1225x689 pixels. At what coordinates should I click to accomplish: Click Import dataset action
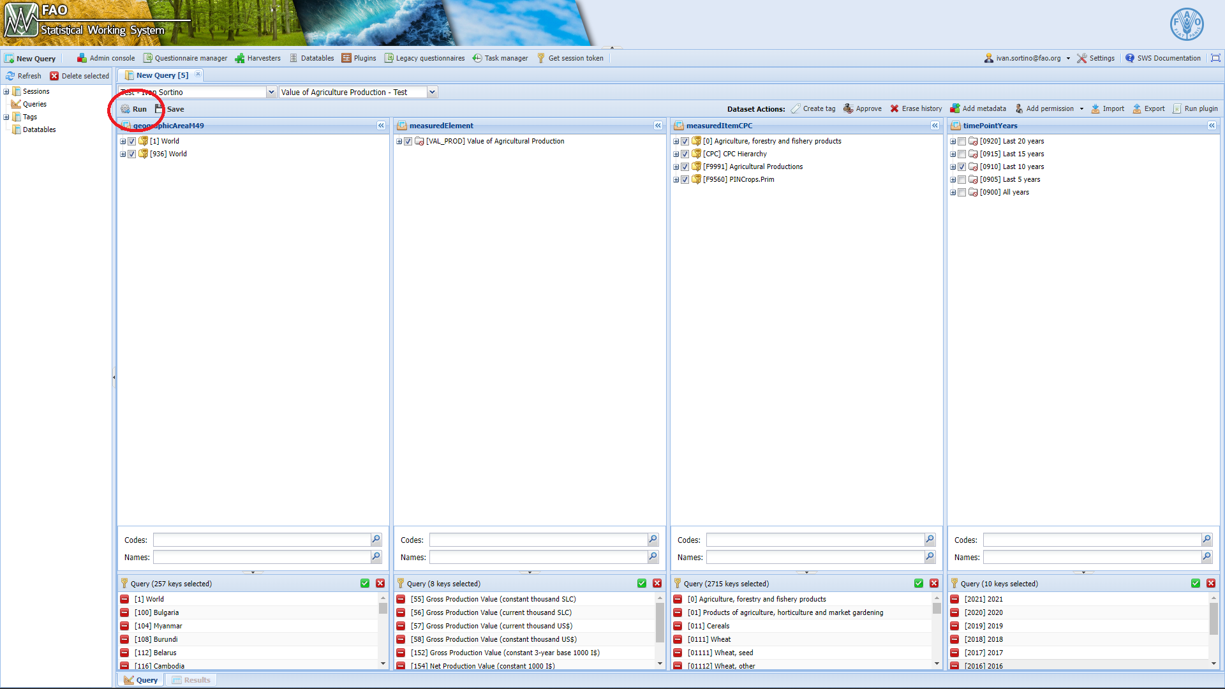pyautogui.click(x=1108, y=109)
